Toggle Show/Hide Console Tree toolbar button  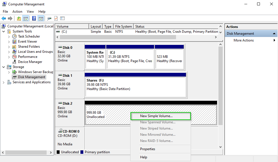click(26, 19)
